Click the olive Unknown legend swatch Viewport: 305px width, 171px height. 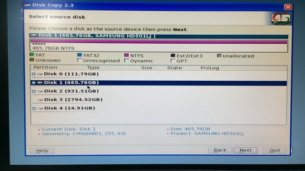pyautogui.click(x=32, y=60)
